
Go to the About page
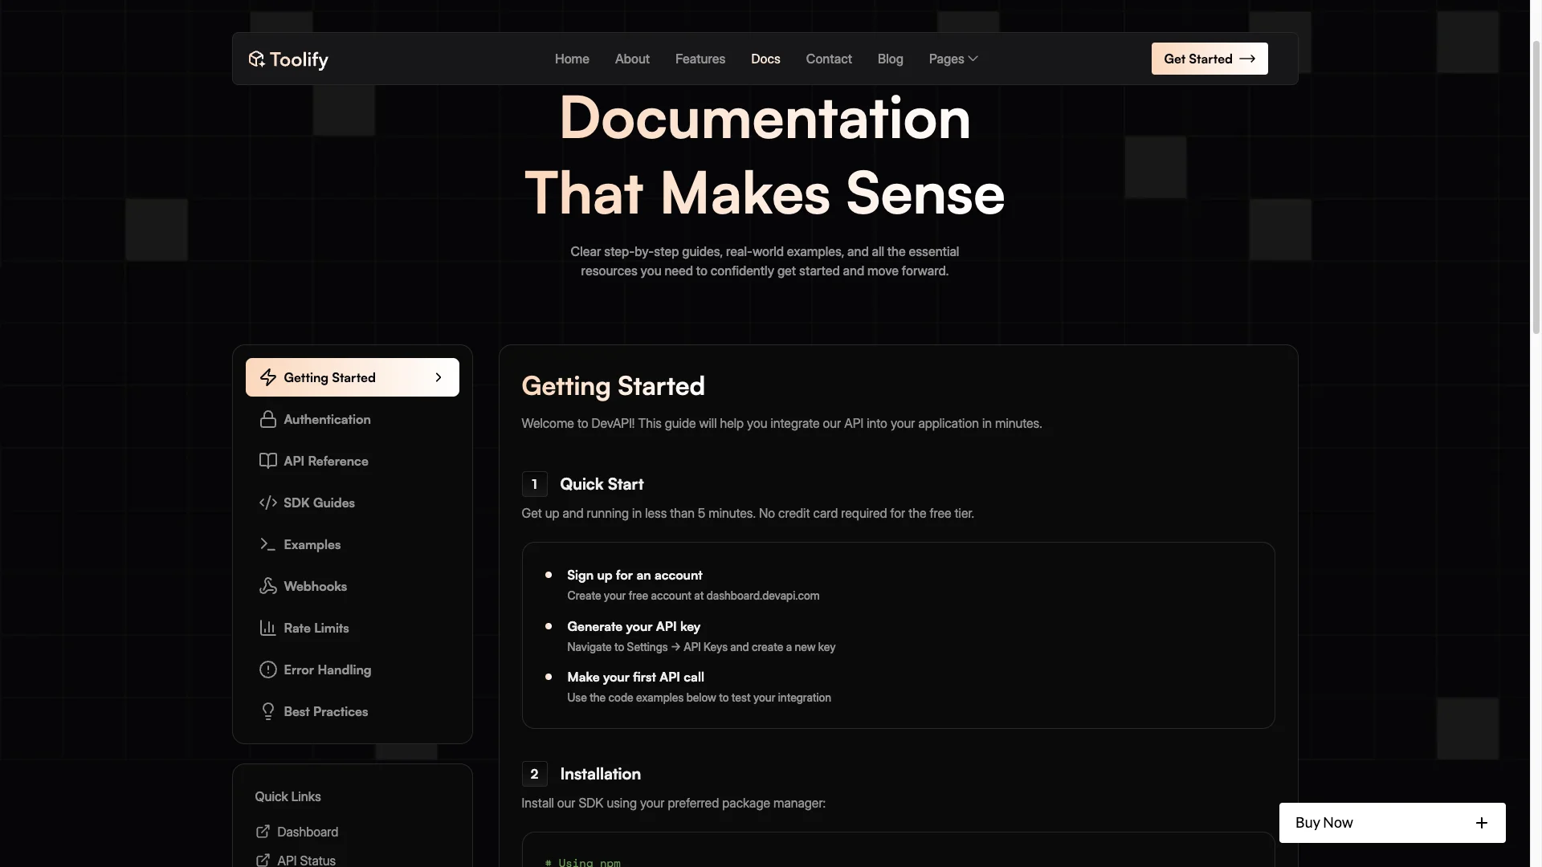coord(632,59)
